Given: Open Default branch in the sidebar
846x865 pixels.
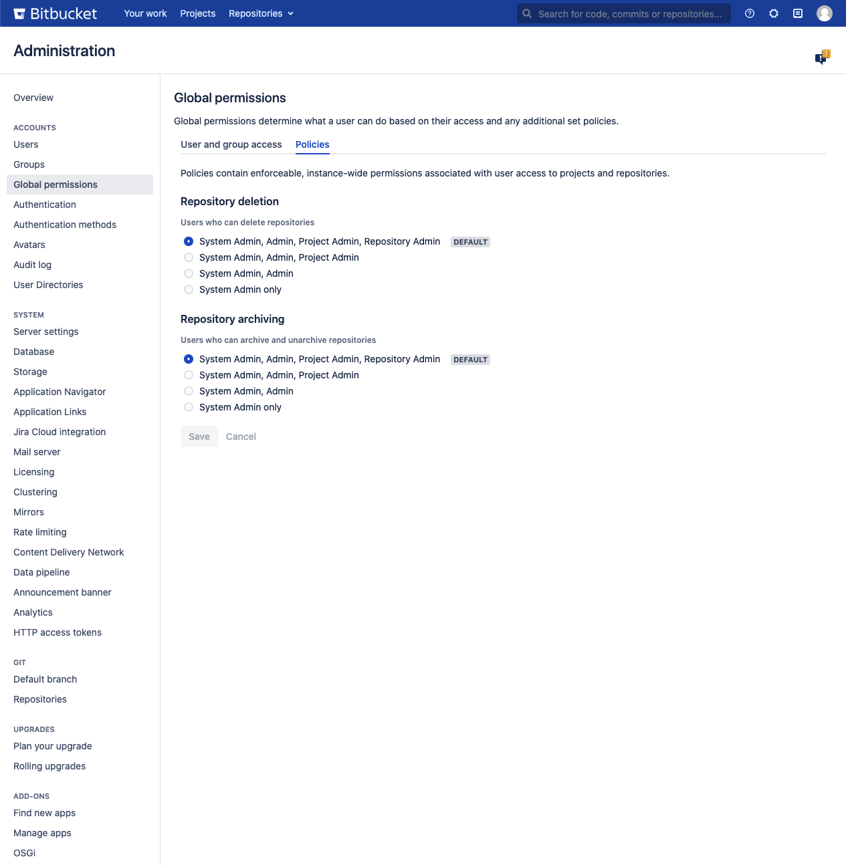Looking at the screenshot, I should tap(45, 679).
